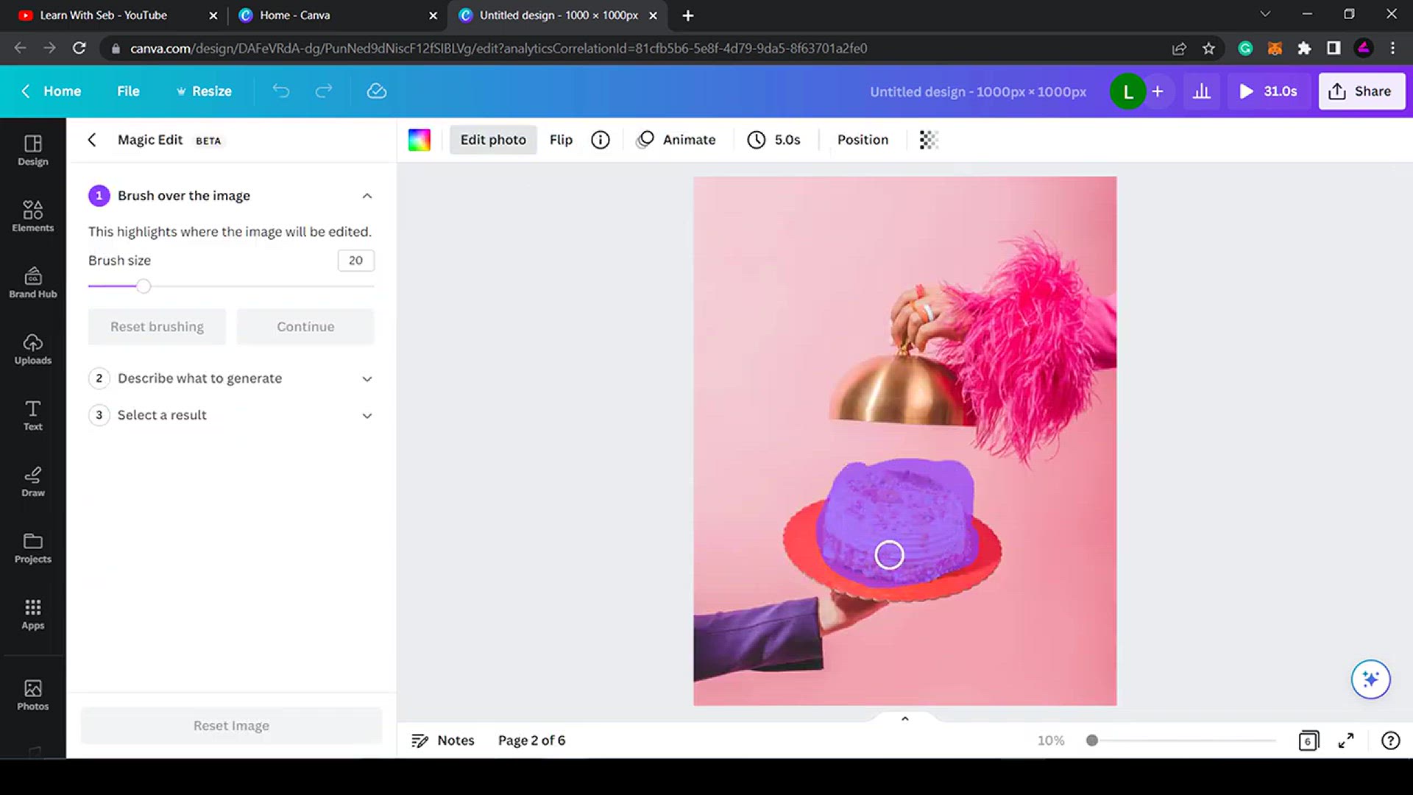
Task: Expand Select a result step
Action: (x=367, y=415)
